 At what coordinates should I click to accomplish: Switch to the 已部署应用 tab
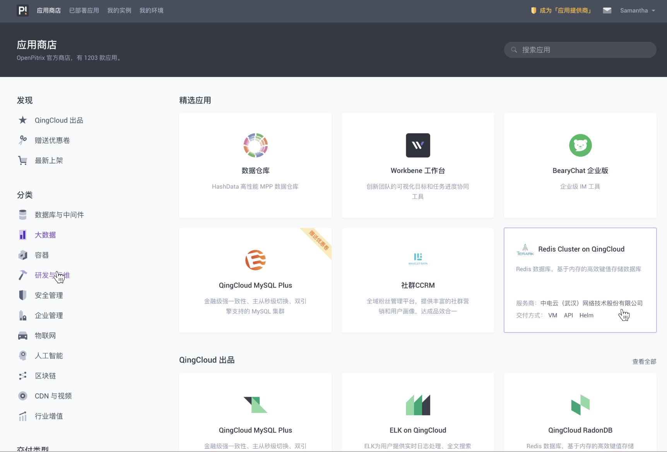click(84, 10)
